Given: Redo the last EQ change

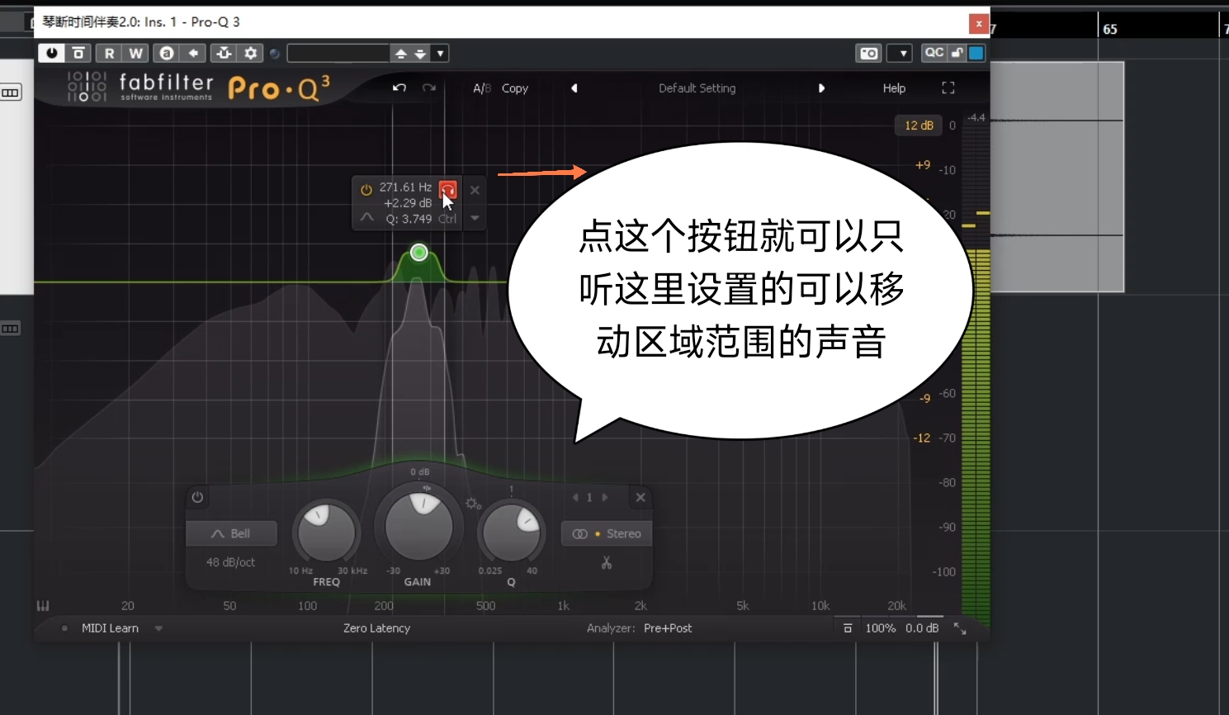Looking at the screenshot, I should [429, 88].
